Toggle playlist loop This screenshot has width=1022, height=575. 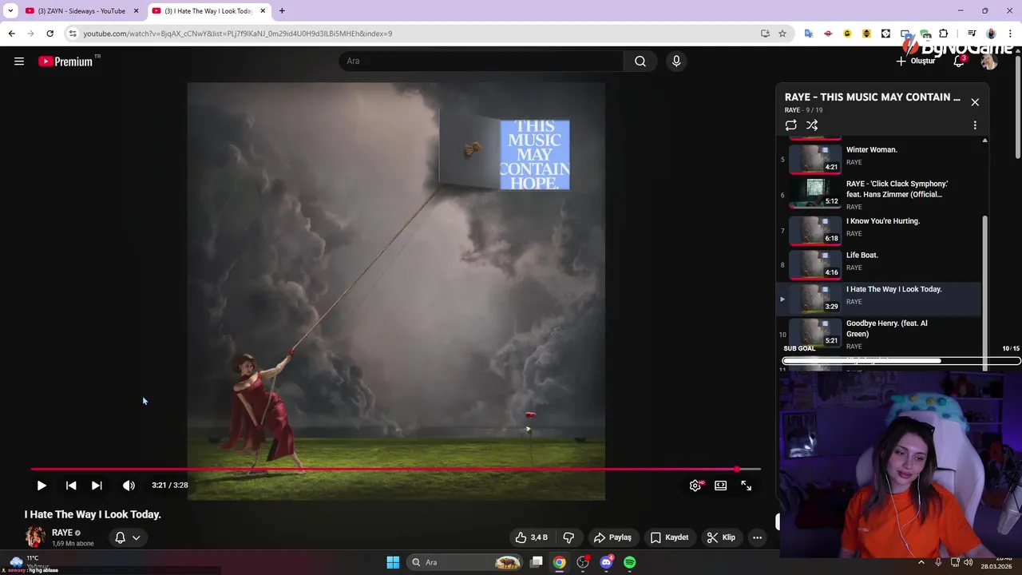790,125
